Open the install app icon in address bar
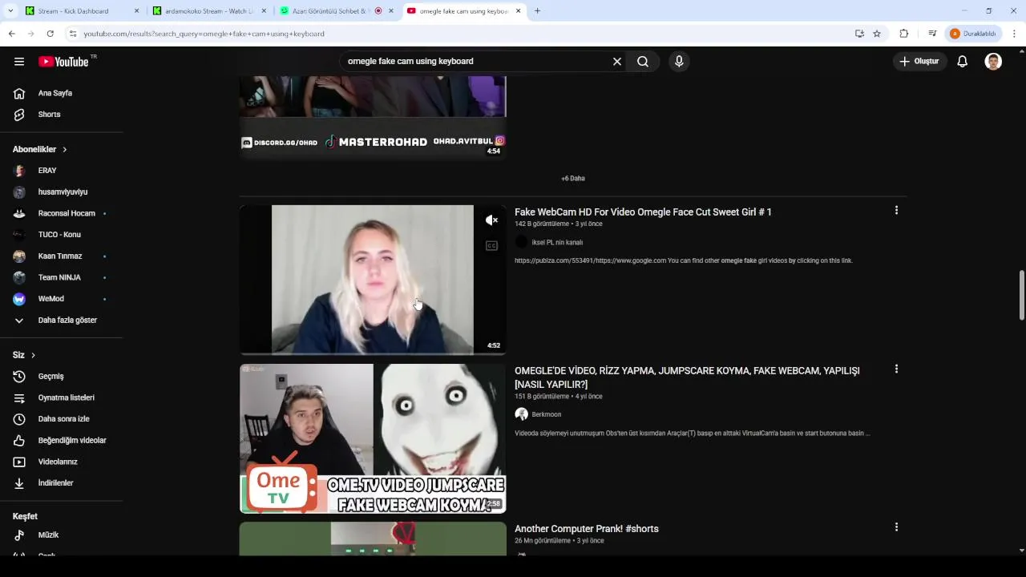This screenshot has width=1026, height=577. click(859, 34)
